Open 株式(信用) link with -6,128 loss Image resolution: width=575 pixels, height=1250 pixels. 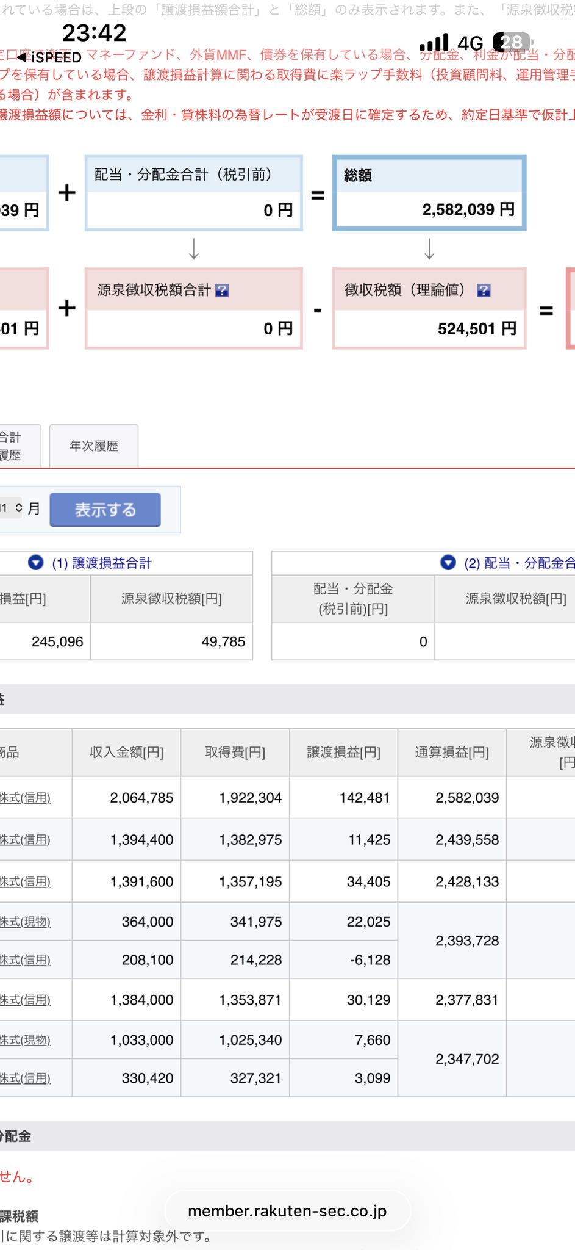click(x=26, y=960)
